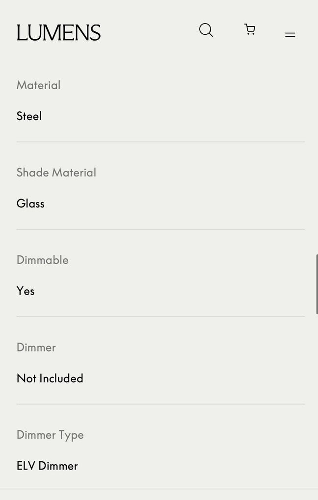Open the shopping cart

coord(250,30)
